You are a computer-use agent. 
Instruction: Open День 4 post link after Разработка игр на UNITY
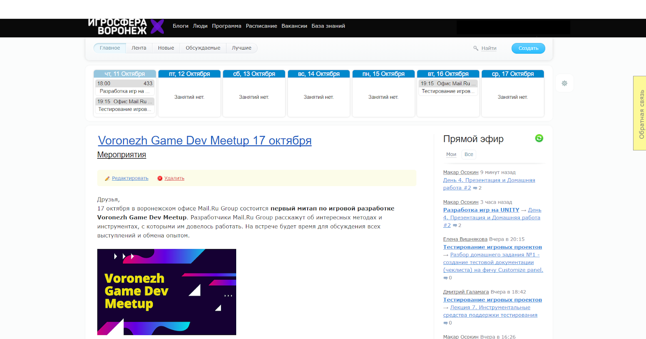tap(492, 218)
